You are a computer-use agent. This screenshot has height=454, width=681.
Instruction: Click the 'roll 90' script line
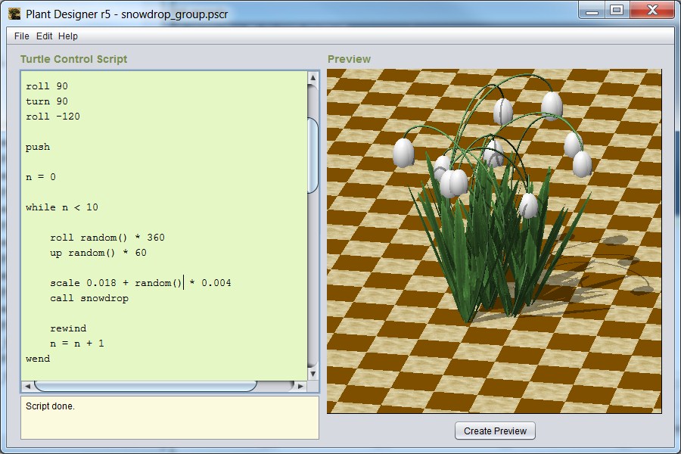pyautogui.click(x=46, y=86)
